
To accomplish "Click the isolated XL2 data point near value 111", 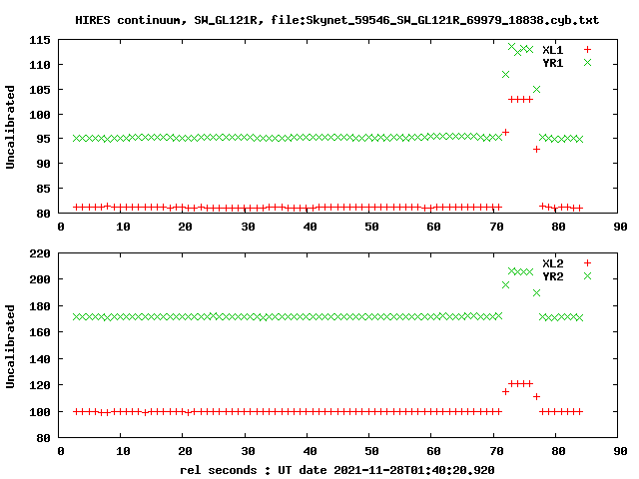I will 537,397.
